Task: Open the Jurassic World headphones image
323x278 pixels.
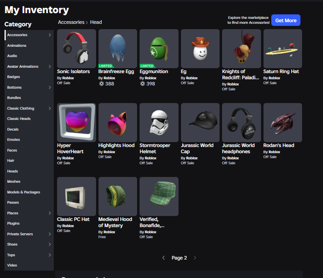Action: 241,122
